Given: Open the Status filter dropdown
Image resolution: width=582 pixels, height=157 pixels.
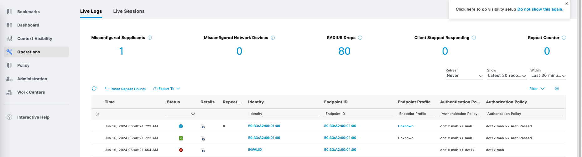Looking at the screenshot, I should (x=181, y=114).
